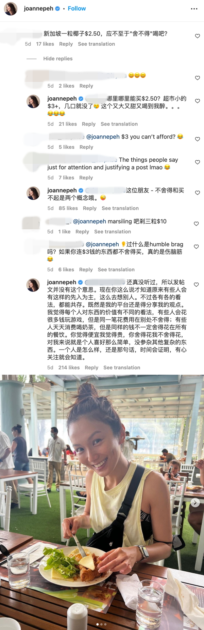Like the "things people say" comment
Screen dimensions: 204x630
197,162
